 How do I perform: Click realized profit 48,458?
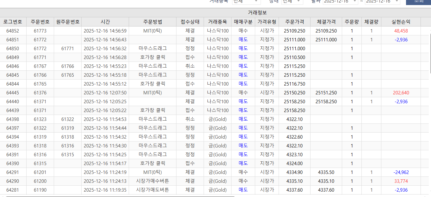(x=401, y=31)
